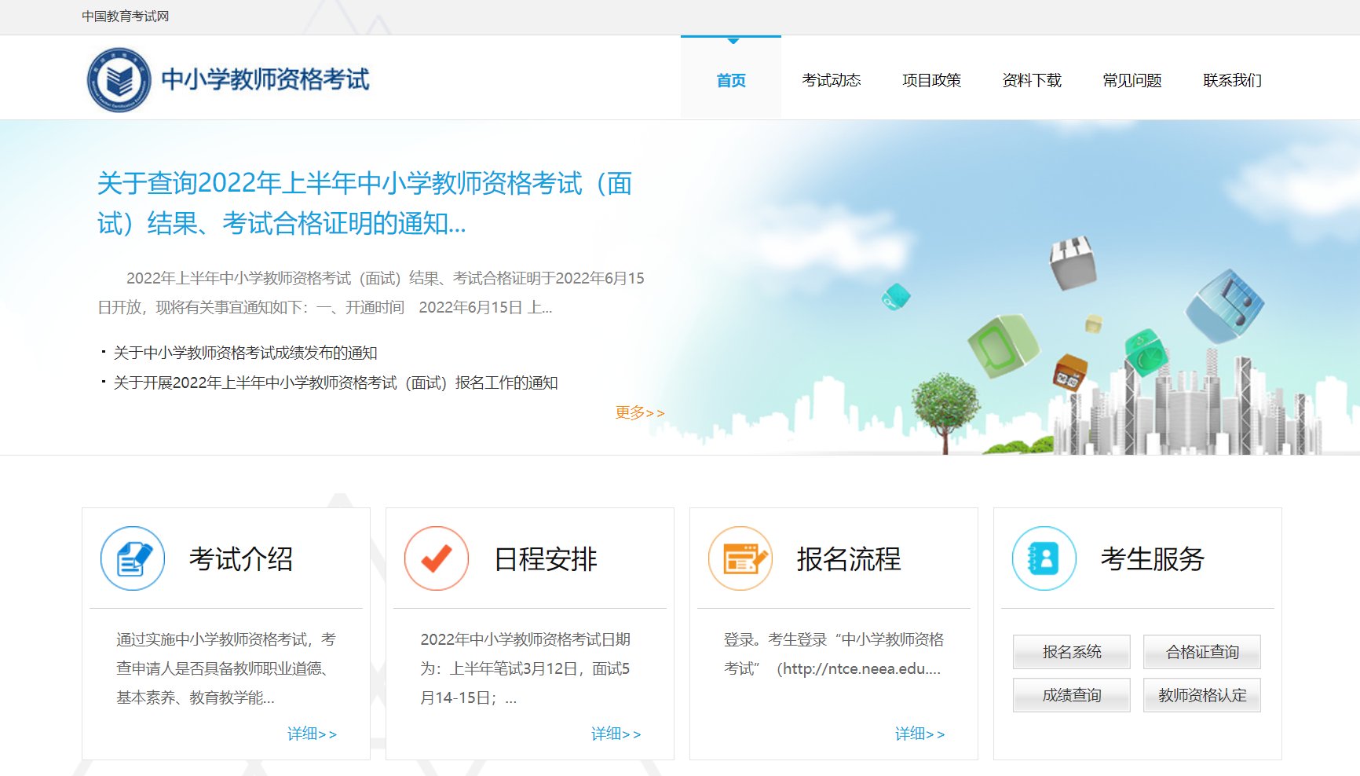Image resolution: width=1360 pixels, height=776 pixels.
Task: Click the 考试介绍 pencil icon
Action: (x=132, y=558)
